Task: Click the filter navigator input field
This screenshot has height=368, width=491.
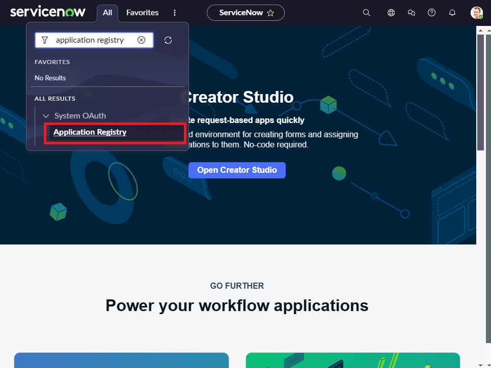Action: [94, 40]
